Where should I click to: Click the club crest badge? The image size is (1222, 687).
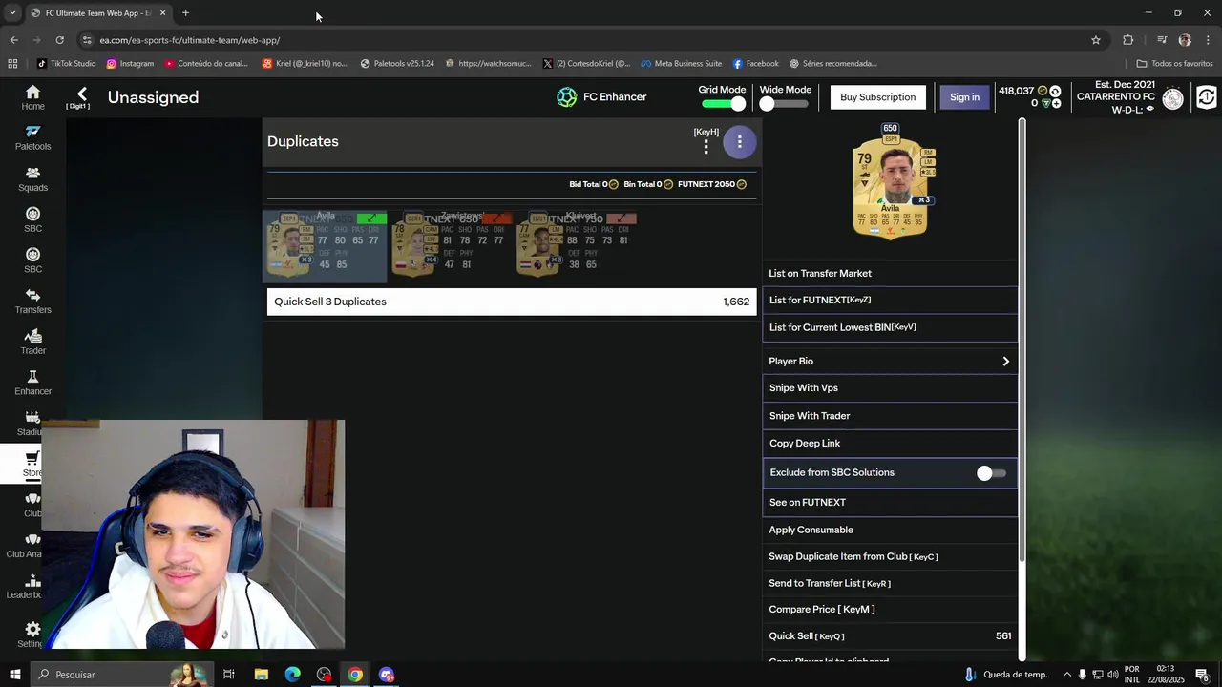point(1173,98)
